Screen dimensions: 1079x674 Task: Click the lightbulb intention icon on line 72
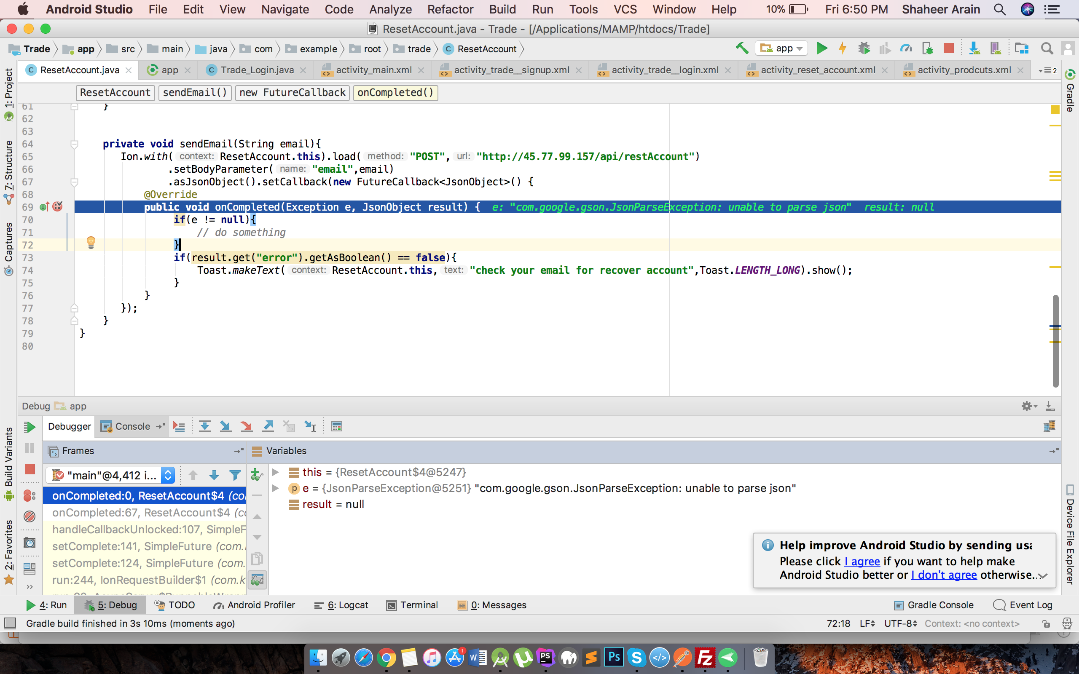point(91,242)
